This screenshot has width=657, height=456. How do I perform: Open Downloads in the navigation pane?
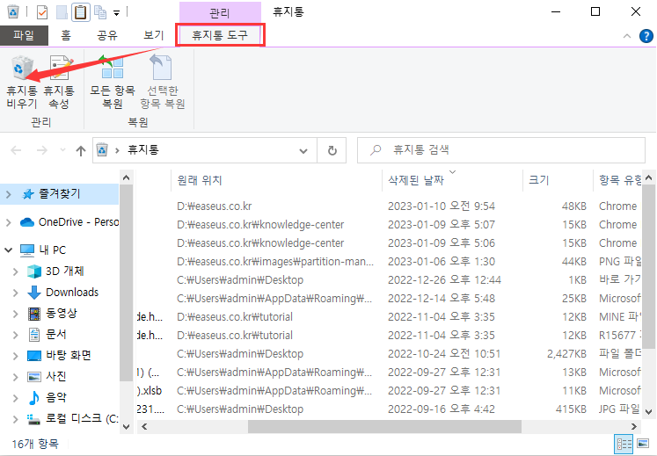pyautogui.click(x=62, y=293)
